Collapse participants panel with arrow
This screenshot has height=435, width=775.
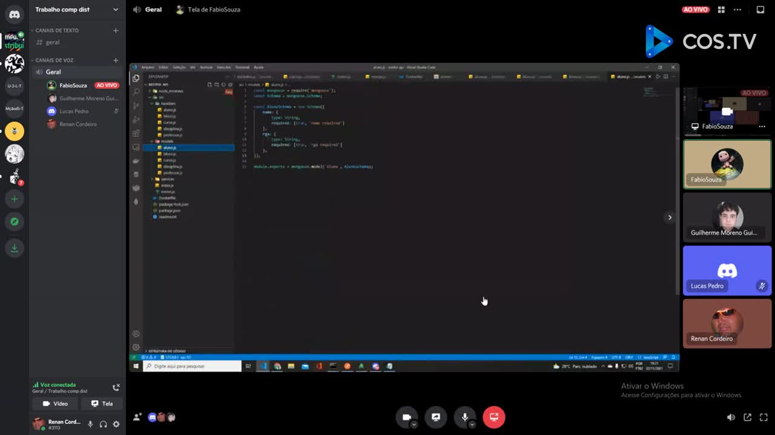(670, 217)
